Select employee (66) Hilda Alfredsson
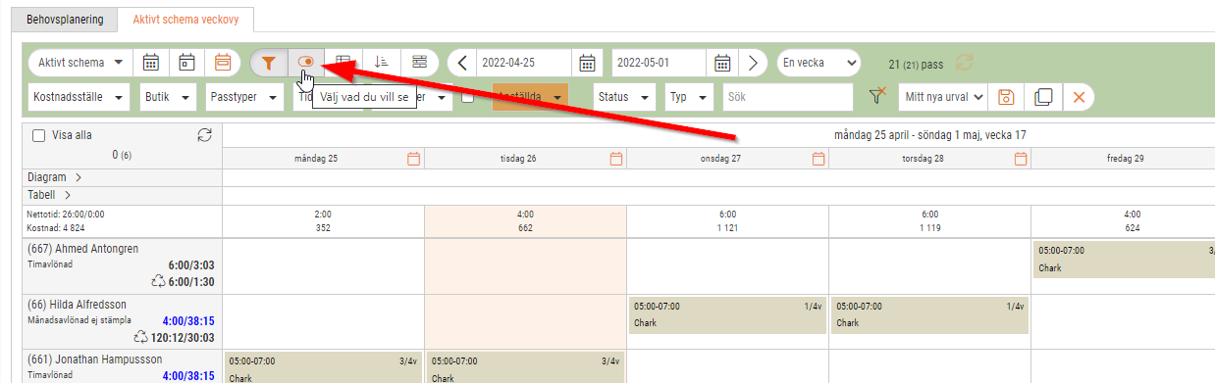The width and height of the screenshot is (1215, 383). 77,305
